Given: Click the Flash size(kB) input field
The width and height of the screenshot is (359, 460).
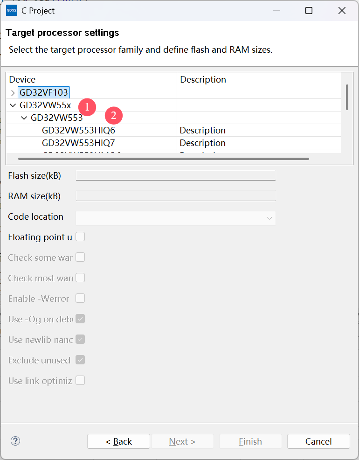Looking at the screenshot, I should click(x=176, y=175).
